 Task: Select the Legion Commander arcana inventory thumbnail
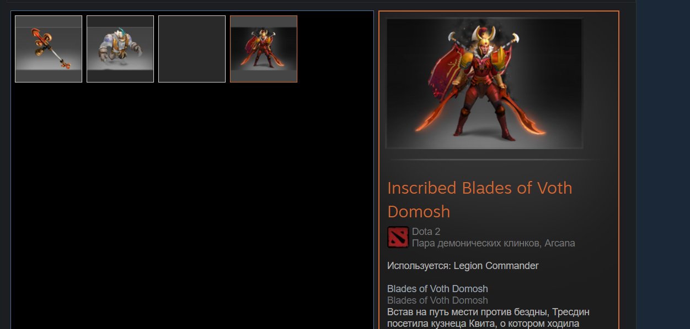[x=264, y=49]
